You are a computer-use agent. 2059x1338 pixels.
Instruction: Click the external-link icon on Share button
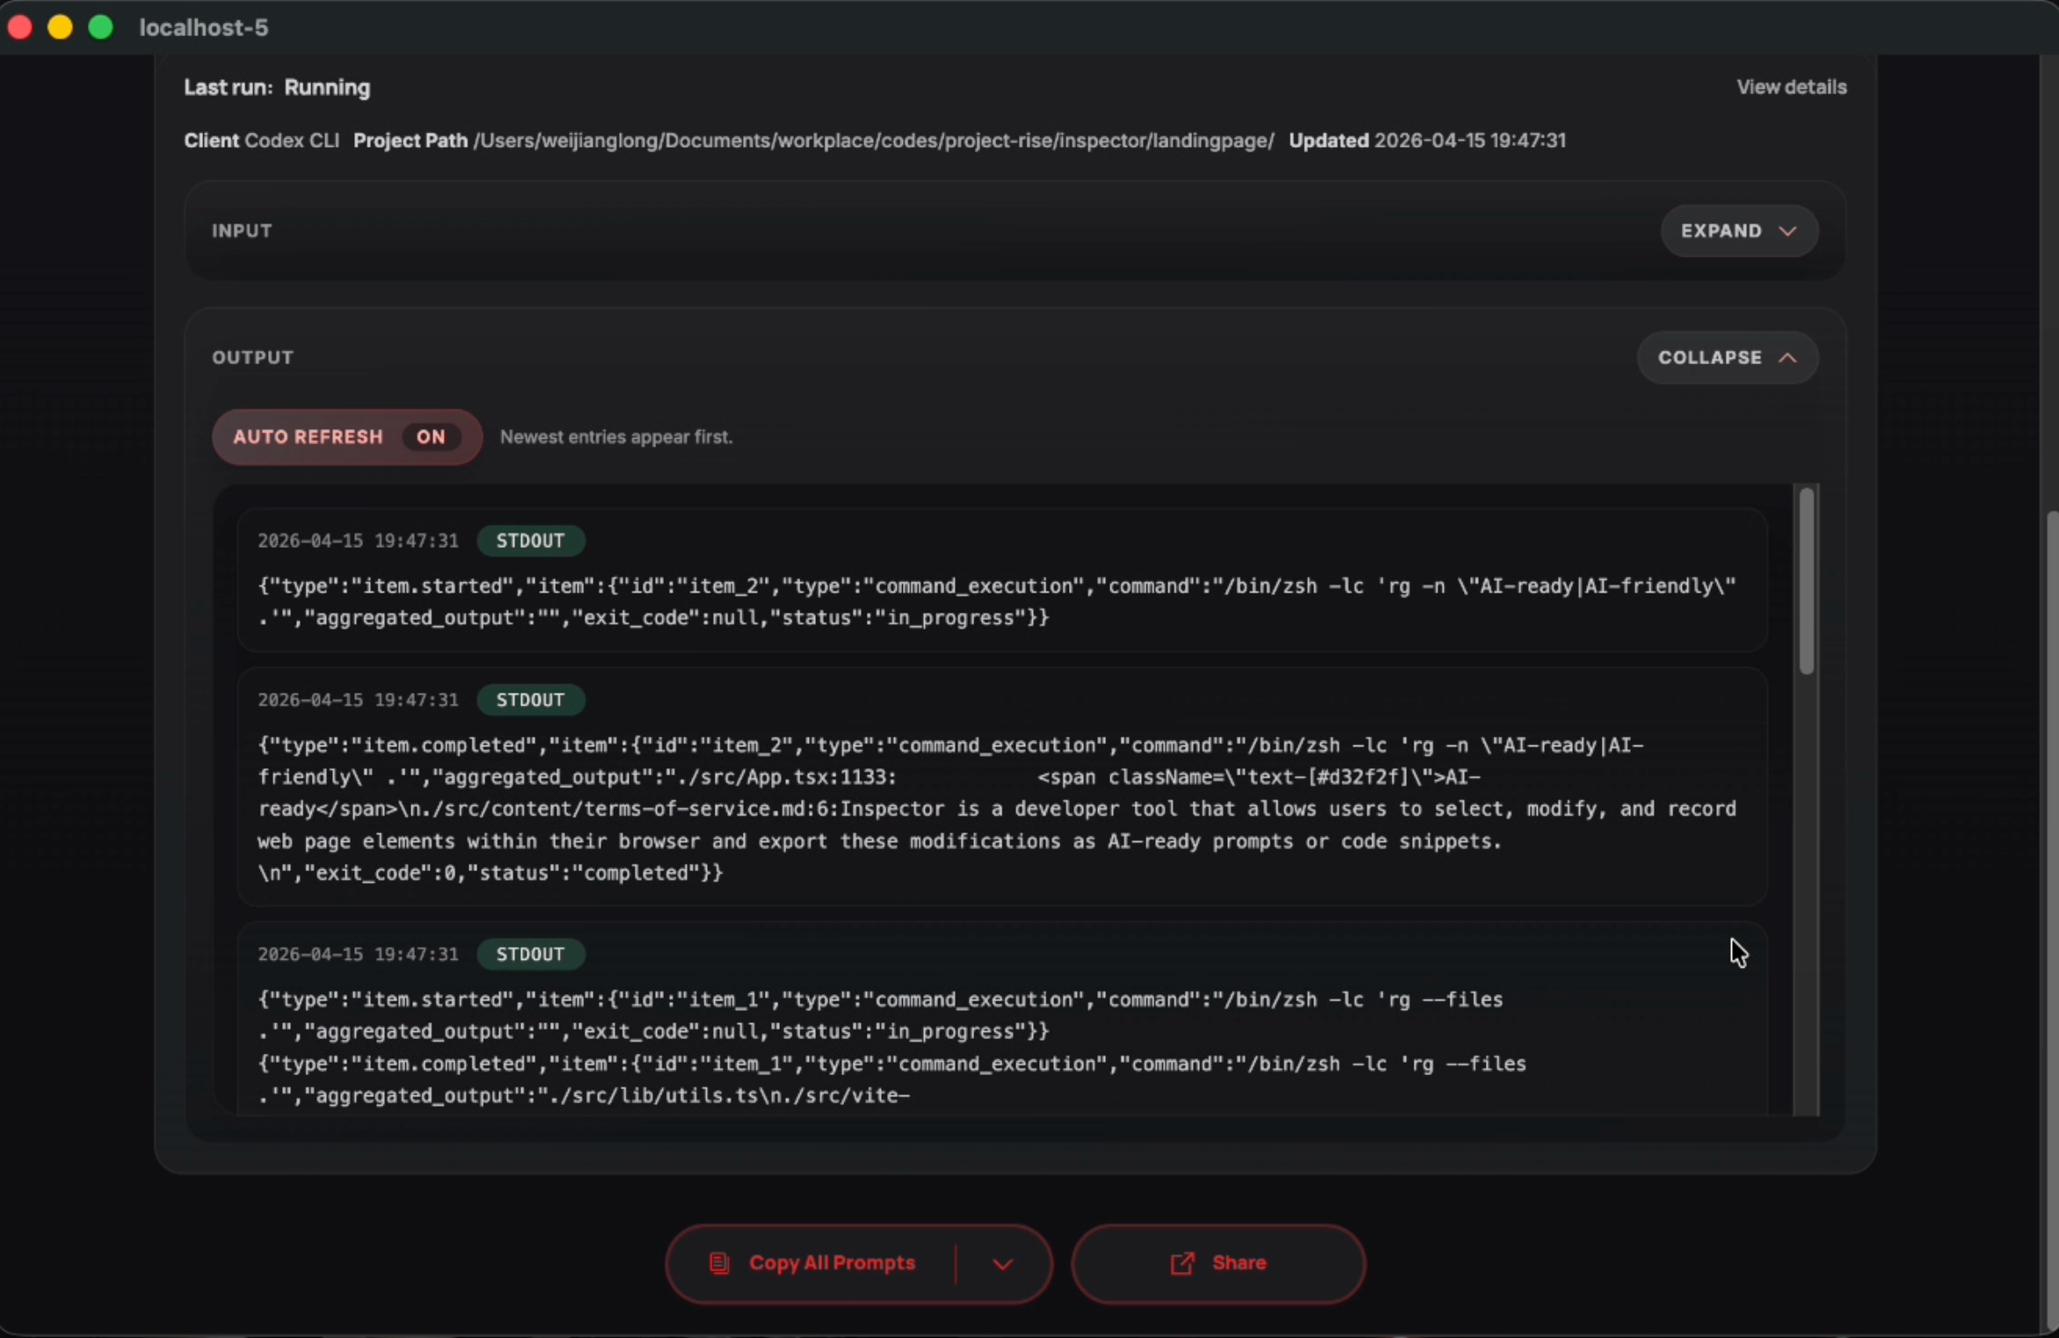coord(1182,1263)
